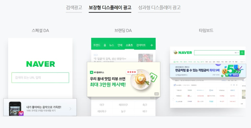Click the AD label on banner
251x128 pixels.
[x=157, y=94]
